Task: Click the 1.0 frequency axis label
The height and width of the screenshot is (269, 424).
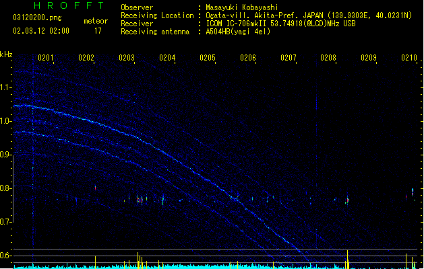Action: coord(5,121)
